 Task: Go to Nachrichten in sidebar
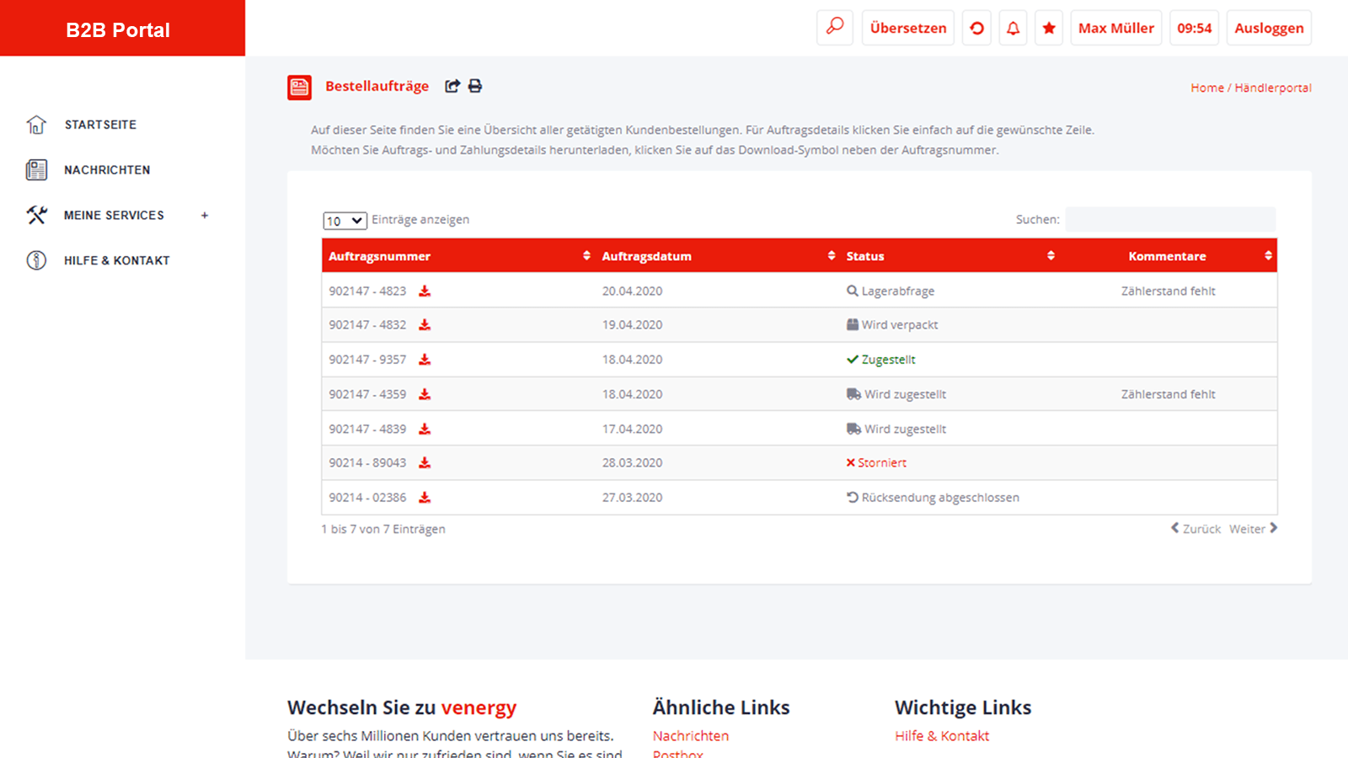107,170
